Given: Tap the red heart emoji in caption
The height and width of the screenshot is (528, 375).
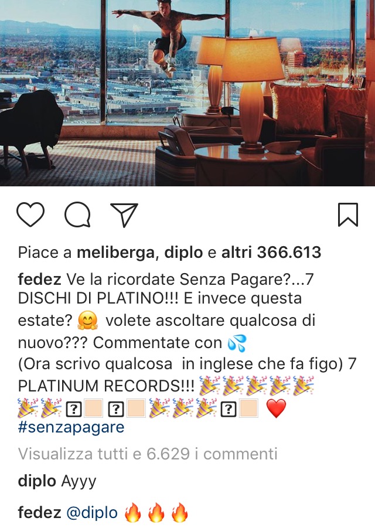Looking at the screenshot, I should point(276,408).
